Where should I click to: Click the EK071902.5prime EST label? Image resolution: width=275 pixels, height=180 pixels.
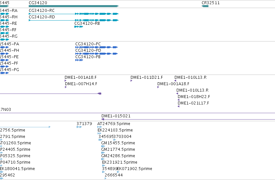[x=134, y=169]
